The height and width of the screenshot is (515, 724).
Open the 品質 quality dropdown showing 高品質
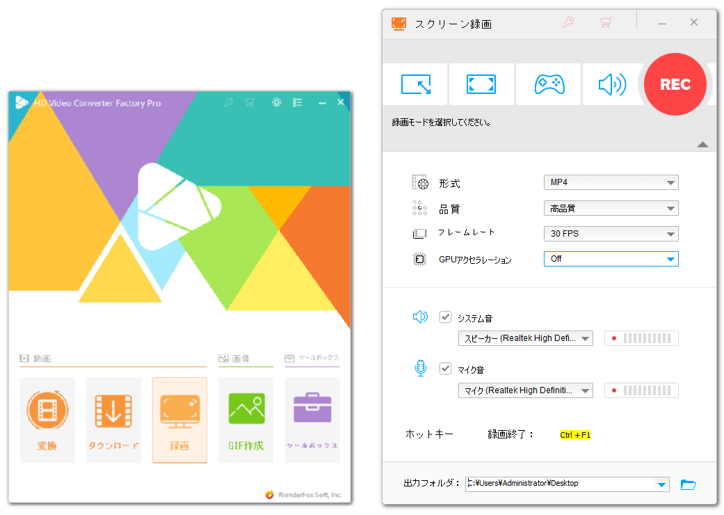611,208
